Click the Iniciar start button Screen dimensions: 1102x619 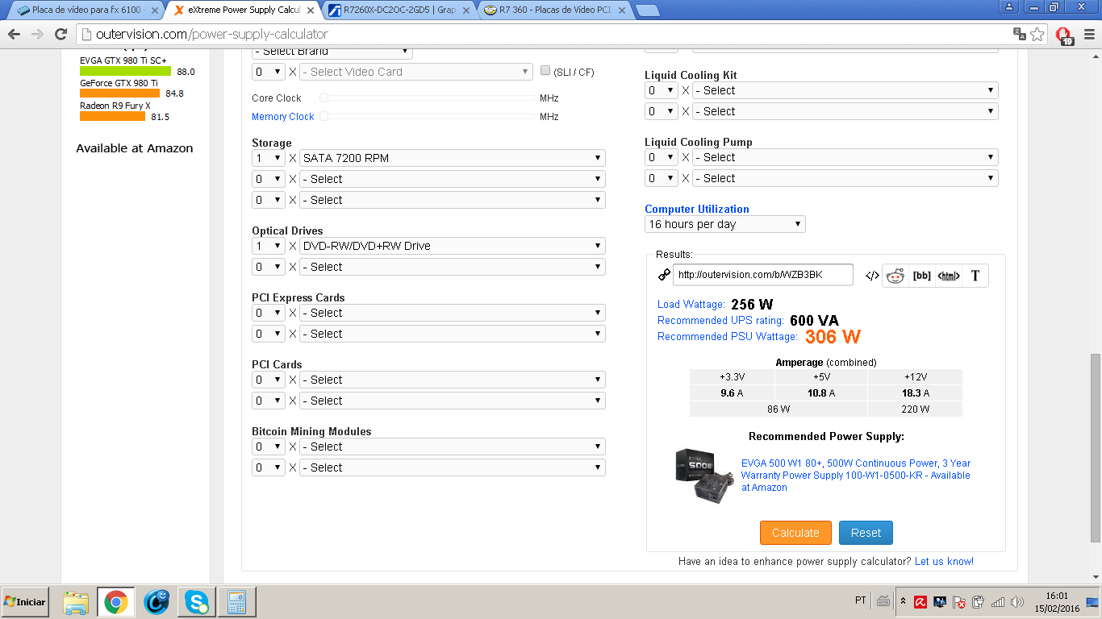26,602
